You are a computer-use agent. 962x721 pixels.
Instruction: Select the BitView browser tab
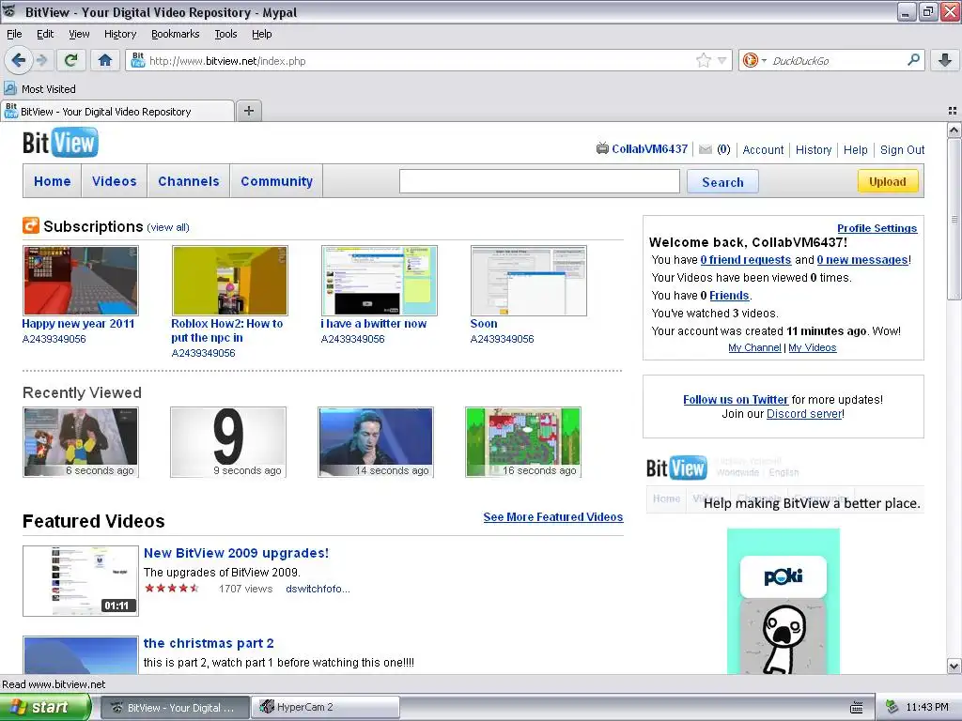point(117,111)
